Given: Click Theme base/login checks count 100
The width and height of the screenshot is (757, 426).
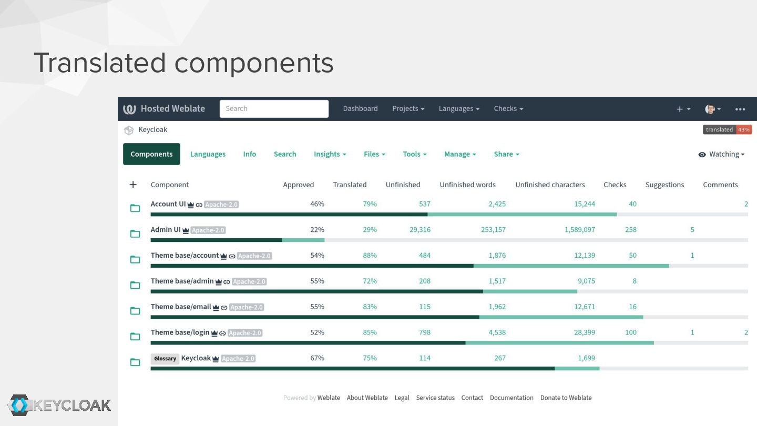Looking at the screenshot, I should [631, 332].
